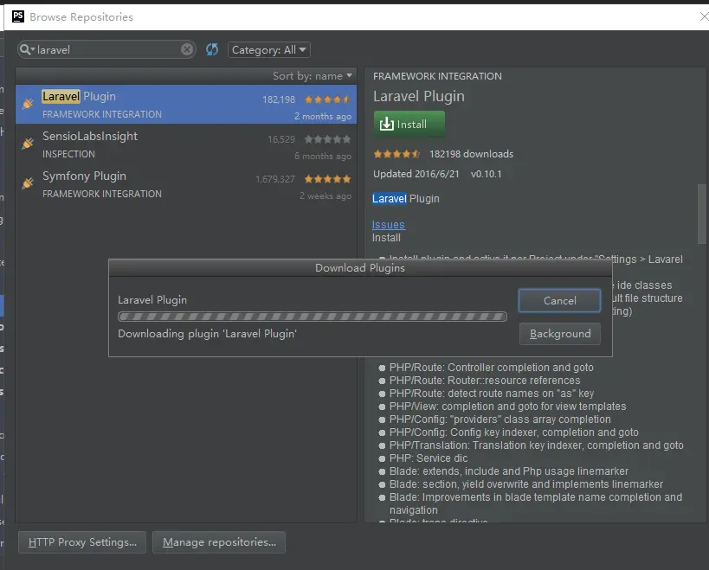Open Manage repositories dialog
Image resolution: width=709 pixels, height=570 pixels.
coord(219,542)
